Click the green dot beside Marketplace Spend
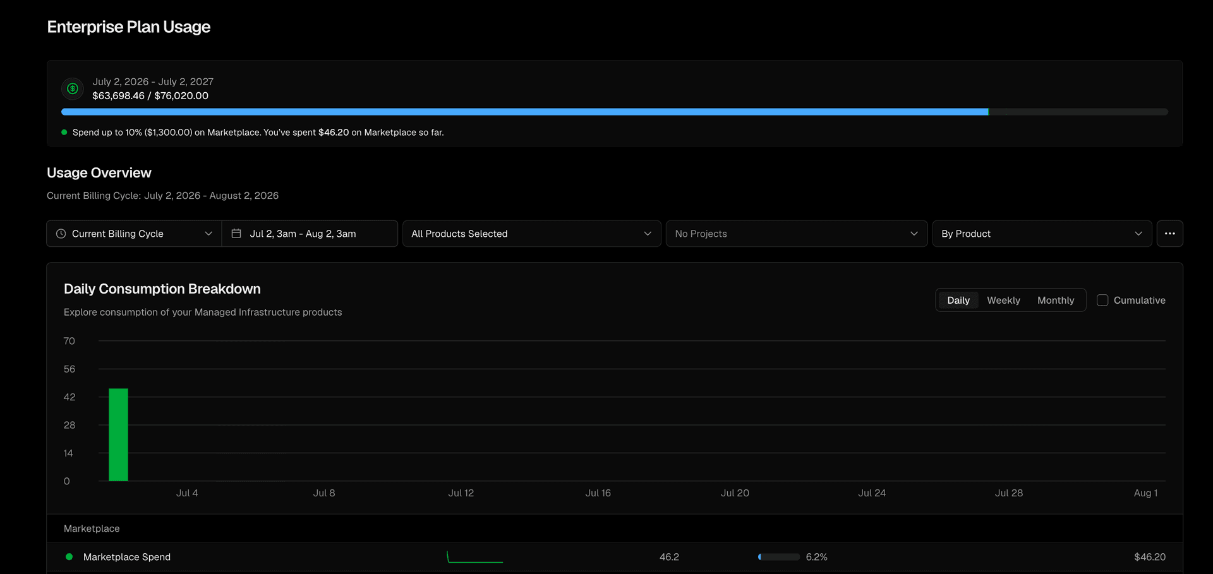This screenshot has width=1213, height=574. 69,557
